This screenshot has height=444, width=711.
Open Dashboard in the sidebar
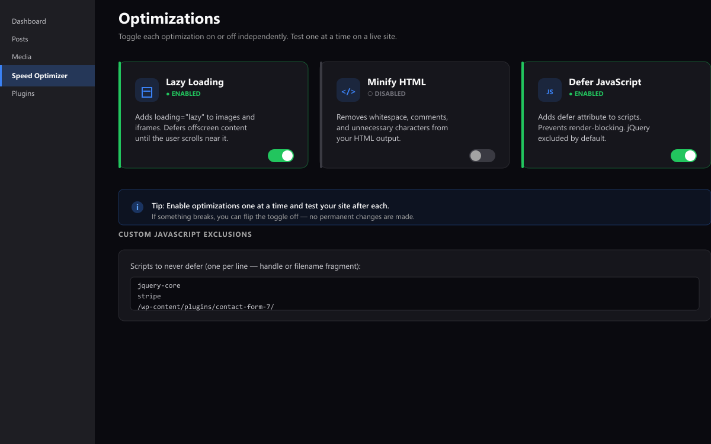click(x=47, y=21)
